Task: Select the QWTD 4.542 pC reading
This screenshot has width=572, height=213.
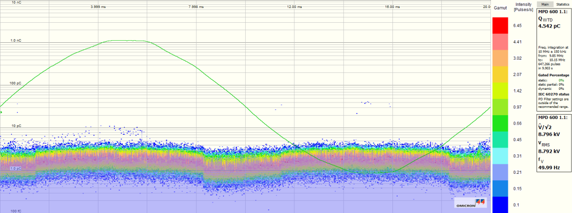Action: coord(549,25)
